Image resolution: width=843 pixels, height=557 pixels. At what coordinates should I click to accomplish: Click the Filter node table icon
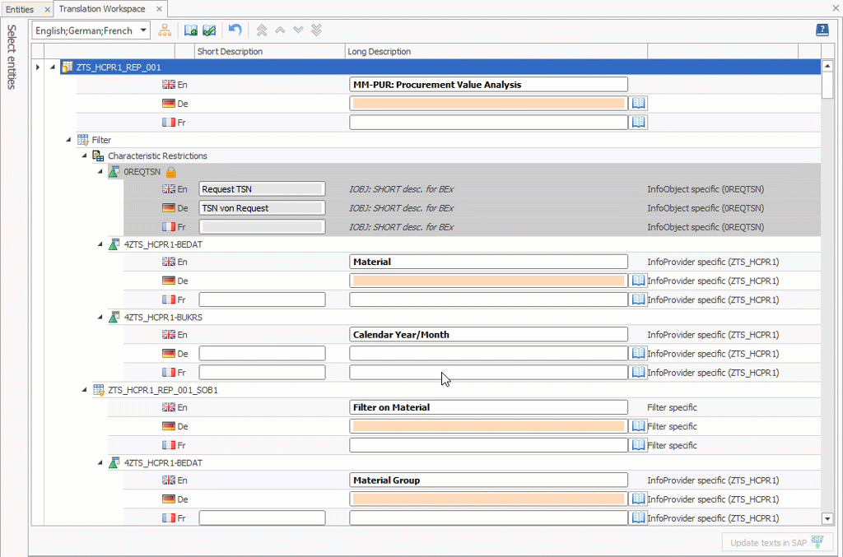tap(83, 140)
